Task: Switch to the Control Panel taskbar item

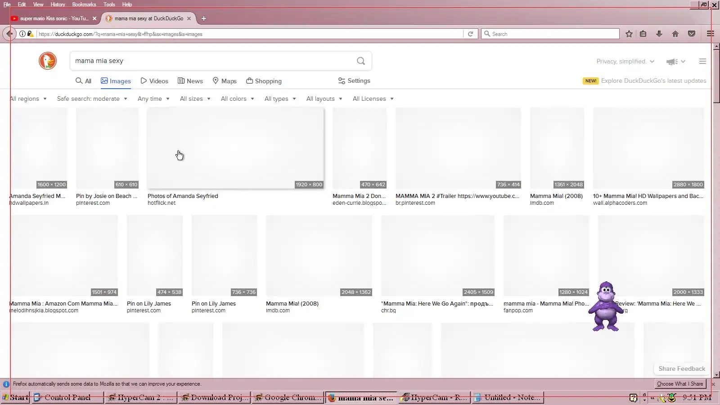Action: [67, 397]
